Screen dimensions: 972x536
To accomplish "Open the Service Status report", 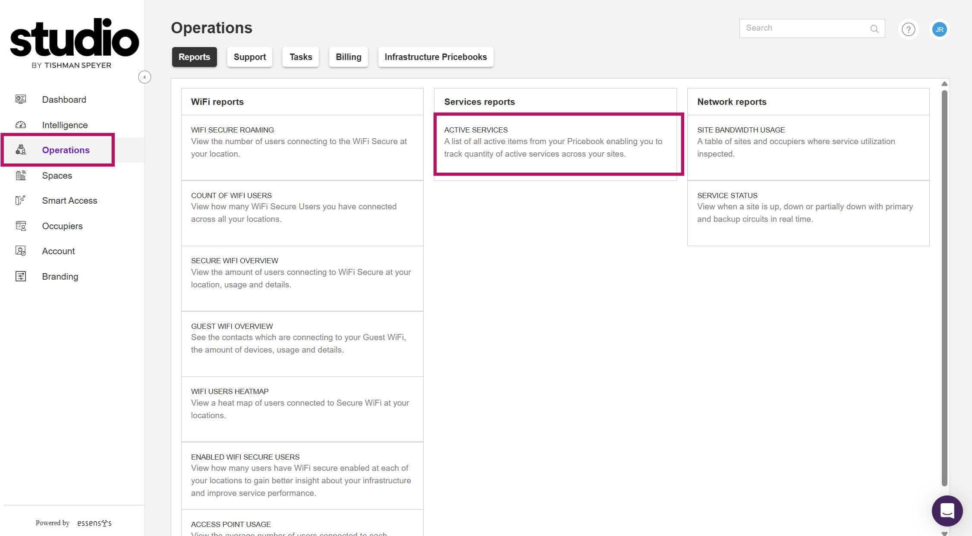I will pos(808,208).
